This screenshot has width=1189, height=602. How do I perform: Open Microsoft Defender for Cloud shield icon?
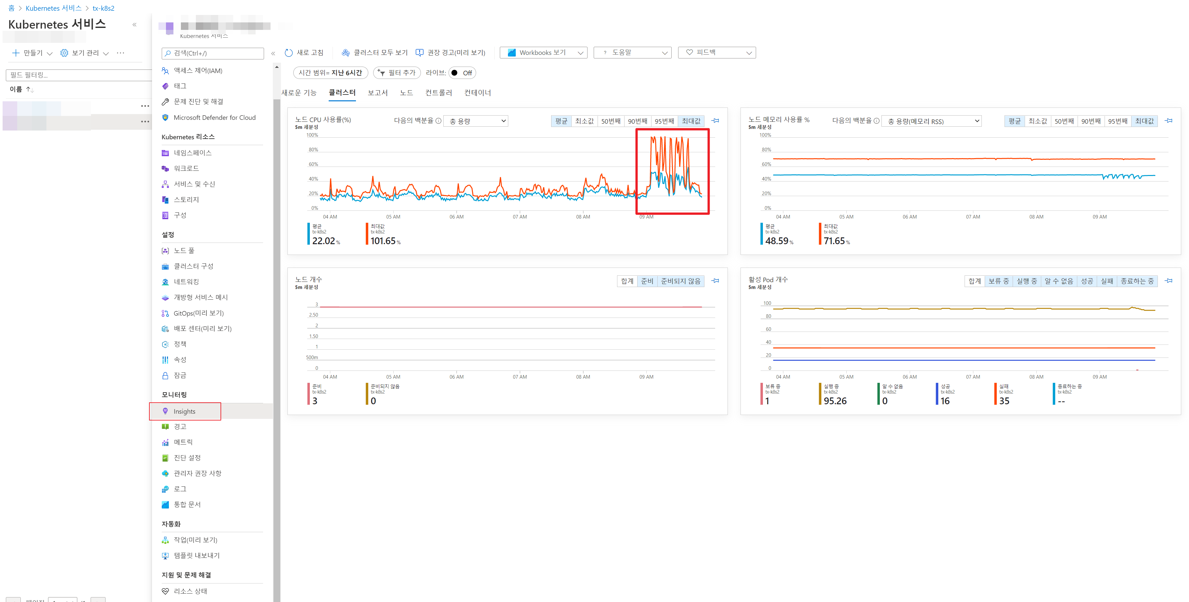tap(165, 118)
